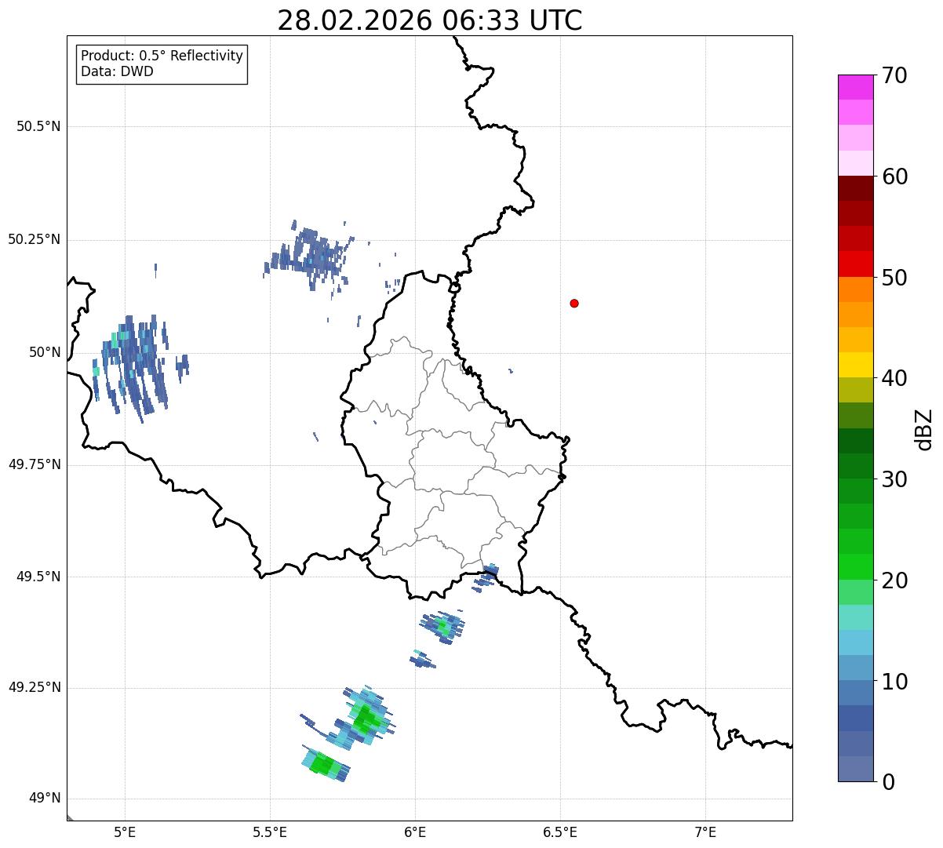Click the Data: DWD label
Image resolution: width=943 pixels, height=848 pixels.
click(117, 71)
